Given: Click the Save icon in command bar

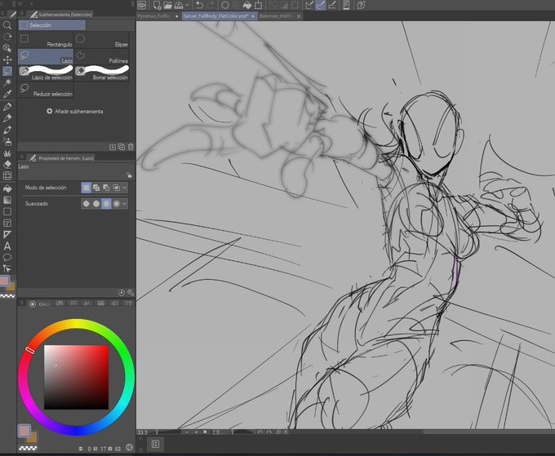Looking at the screenshot, I should click(x=179, y=5).
